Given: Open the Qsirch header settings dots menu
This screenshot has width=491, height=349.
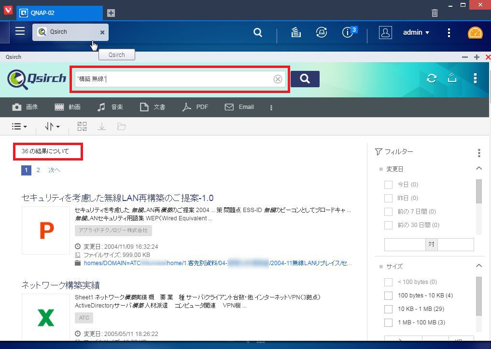Looking at the screenshot, I should click(475, 78).
